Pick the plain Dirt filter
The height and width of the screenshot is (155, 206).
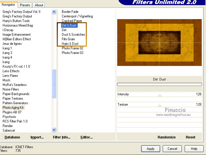(64, 30)
